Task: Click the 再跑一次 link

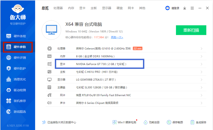Action: 117,37
